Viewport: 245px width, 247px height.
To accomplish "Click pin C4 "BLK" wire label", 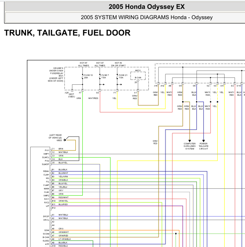I will [x=61, y=159].
